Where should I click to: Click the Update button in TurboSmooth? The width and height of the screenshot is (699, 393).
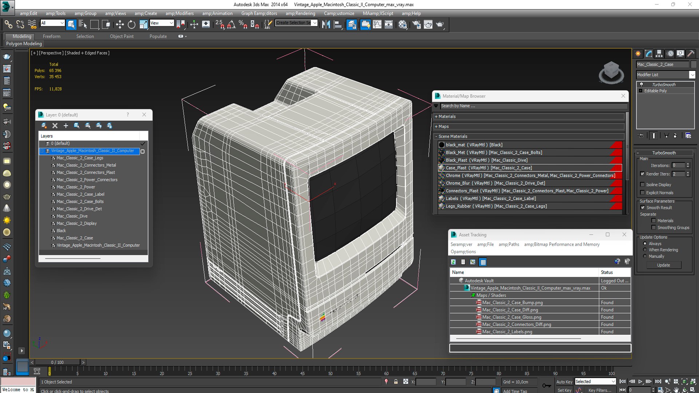point(663,265)
